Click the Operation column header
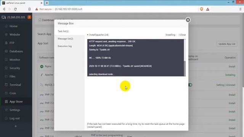The height and width of the screenshot is (137, 244). (230, 57)
